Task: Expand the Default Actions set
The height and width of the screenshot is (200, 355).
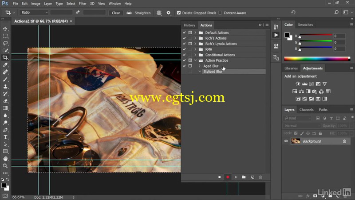Action: (195, 32)
